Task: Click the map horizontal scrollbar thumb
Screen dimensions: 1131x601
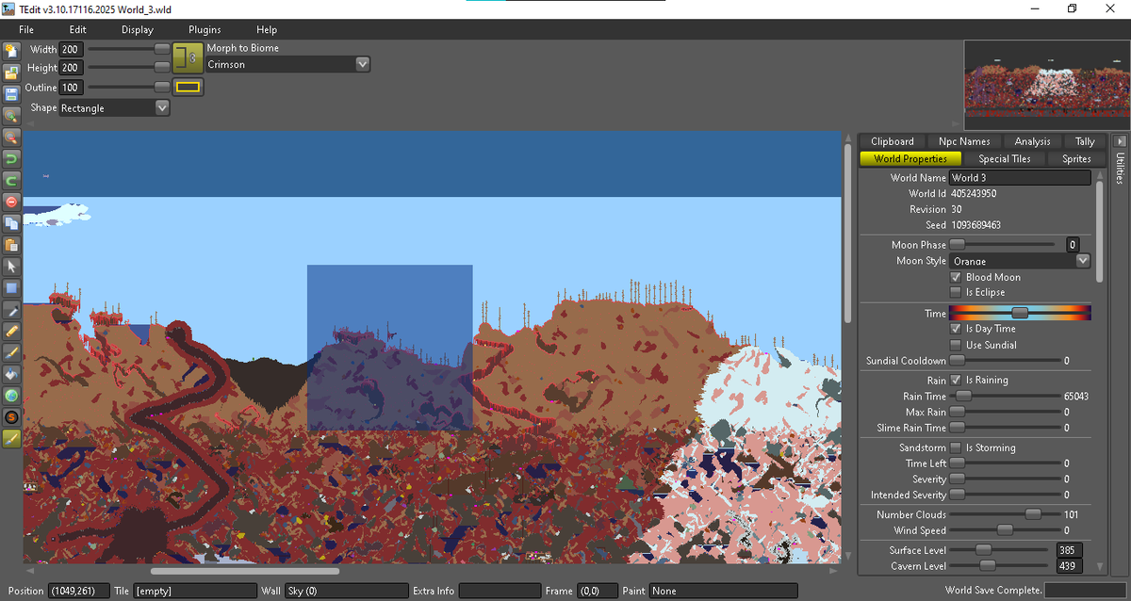Action: [x=245, y=570]
